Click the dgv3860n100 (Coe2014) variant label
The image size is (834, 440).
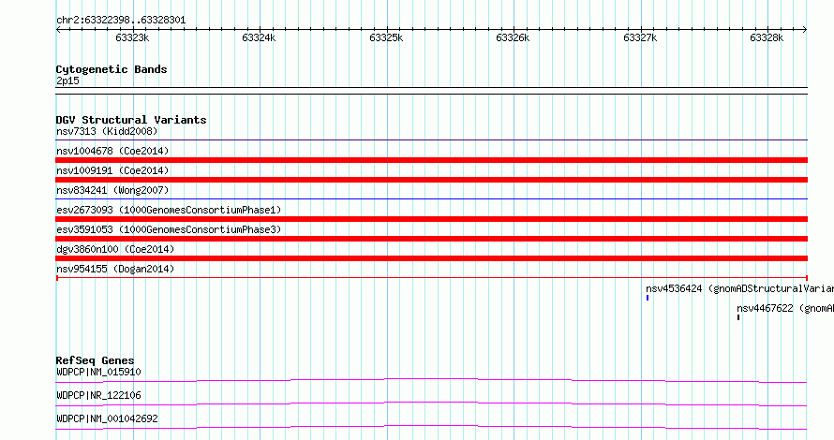click(x=115, y=249)
